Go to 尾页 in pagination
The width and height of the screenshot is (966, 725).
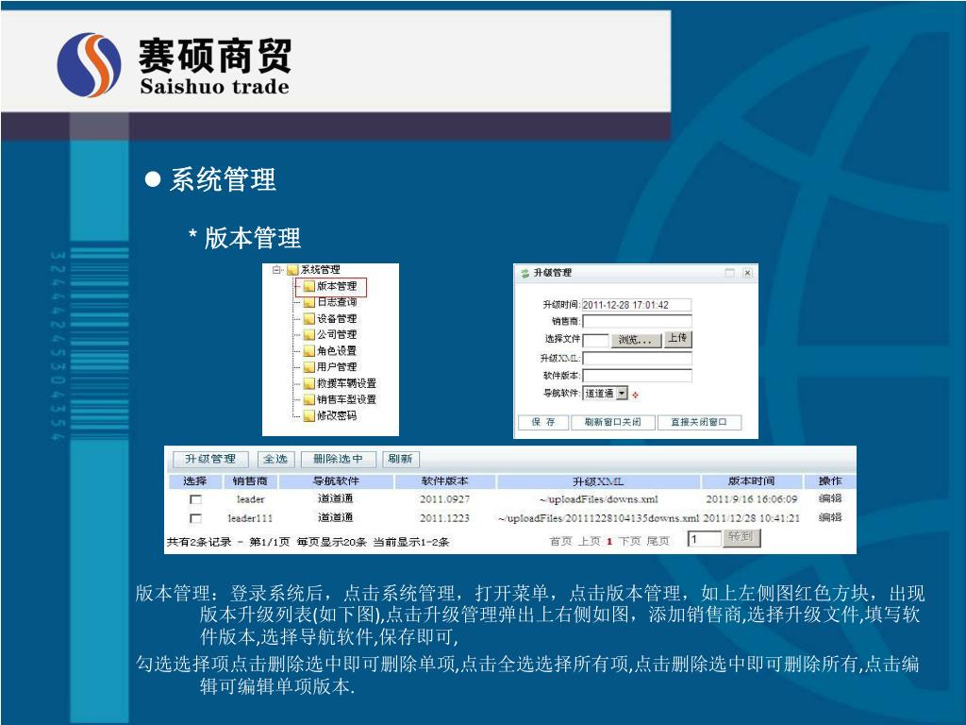[x=658, y=541]
